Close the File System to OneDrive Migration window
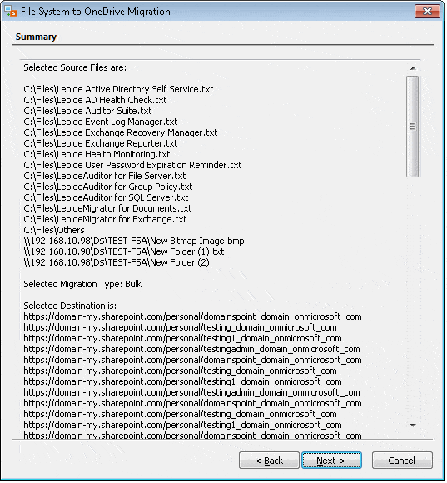This screenshot has width=447, height=483. (x=427, y=12)
